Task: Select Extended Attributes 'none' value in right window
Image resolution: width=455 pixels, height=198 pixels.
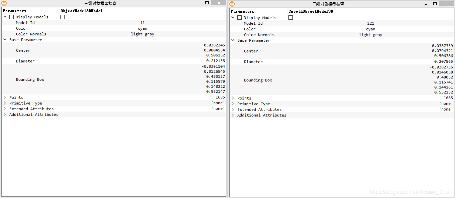Action: (x=446, y=109)
